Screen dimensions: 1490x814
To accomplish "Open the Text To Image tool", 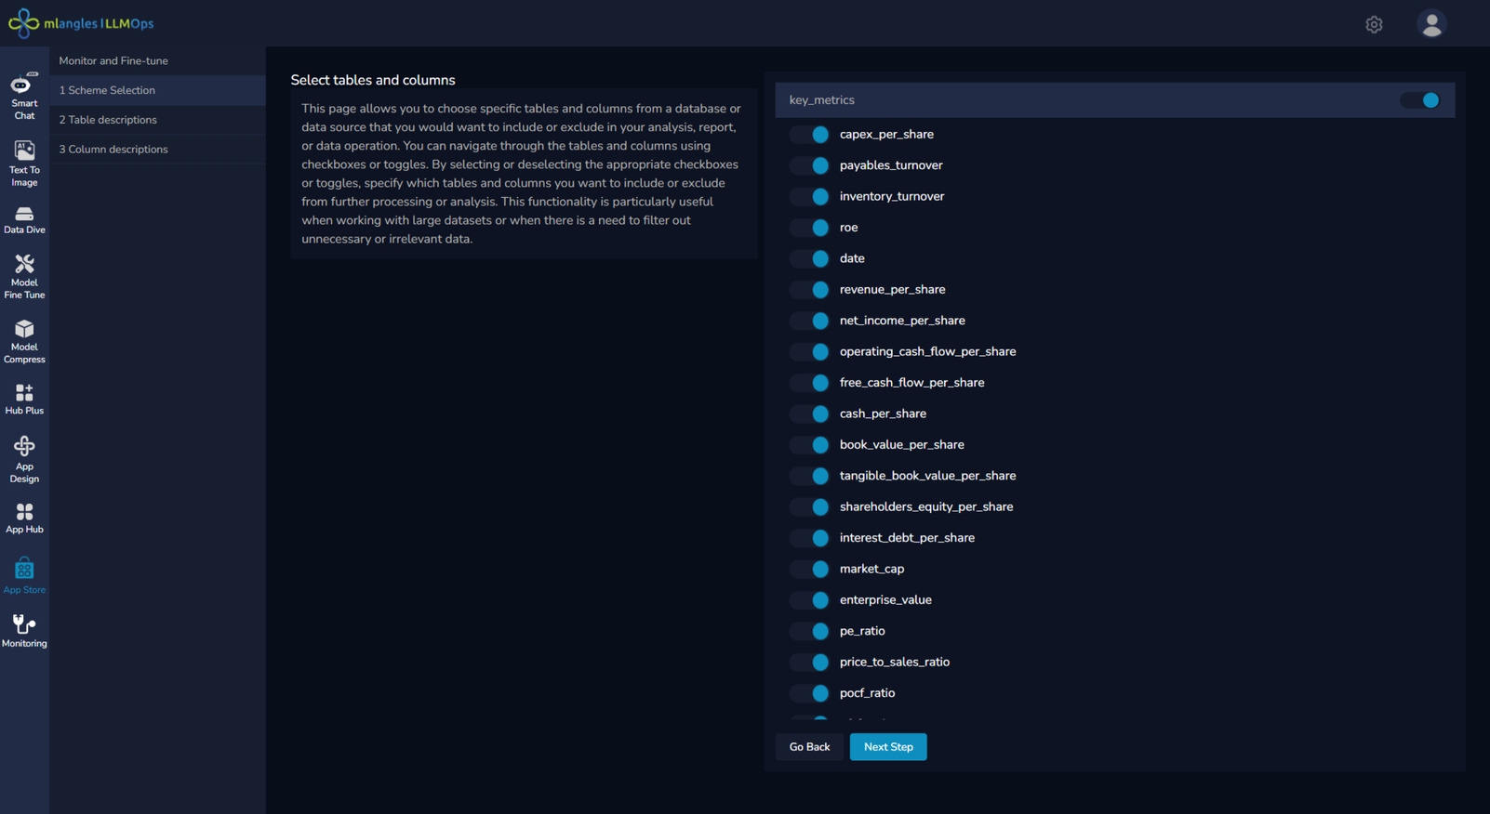I will 24,164.
